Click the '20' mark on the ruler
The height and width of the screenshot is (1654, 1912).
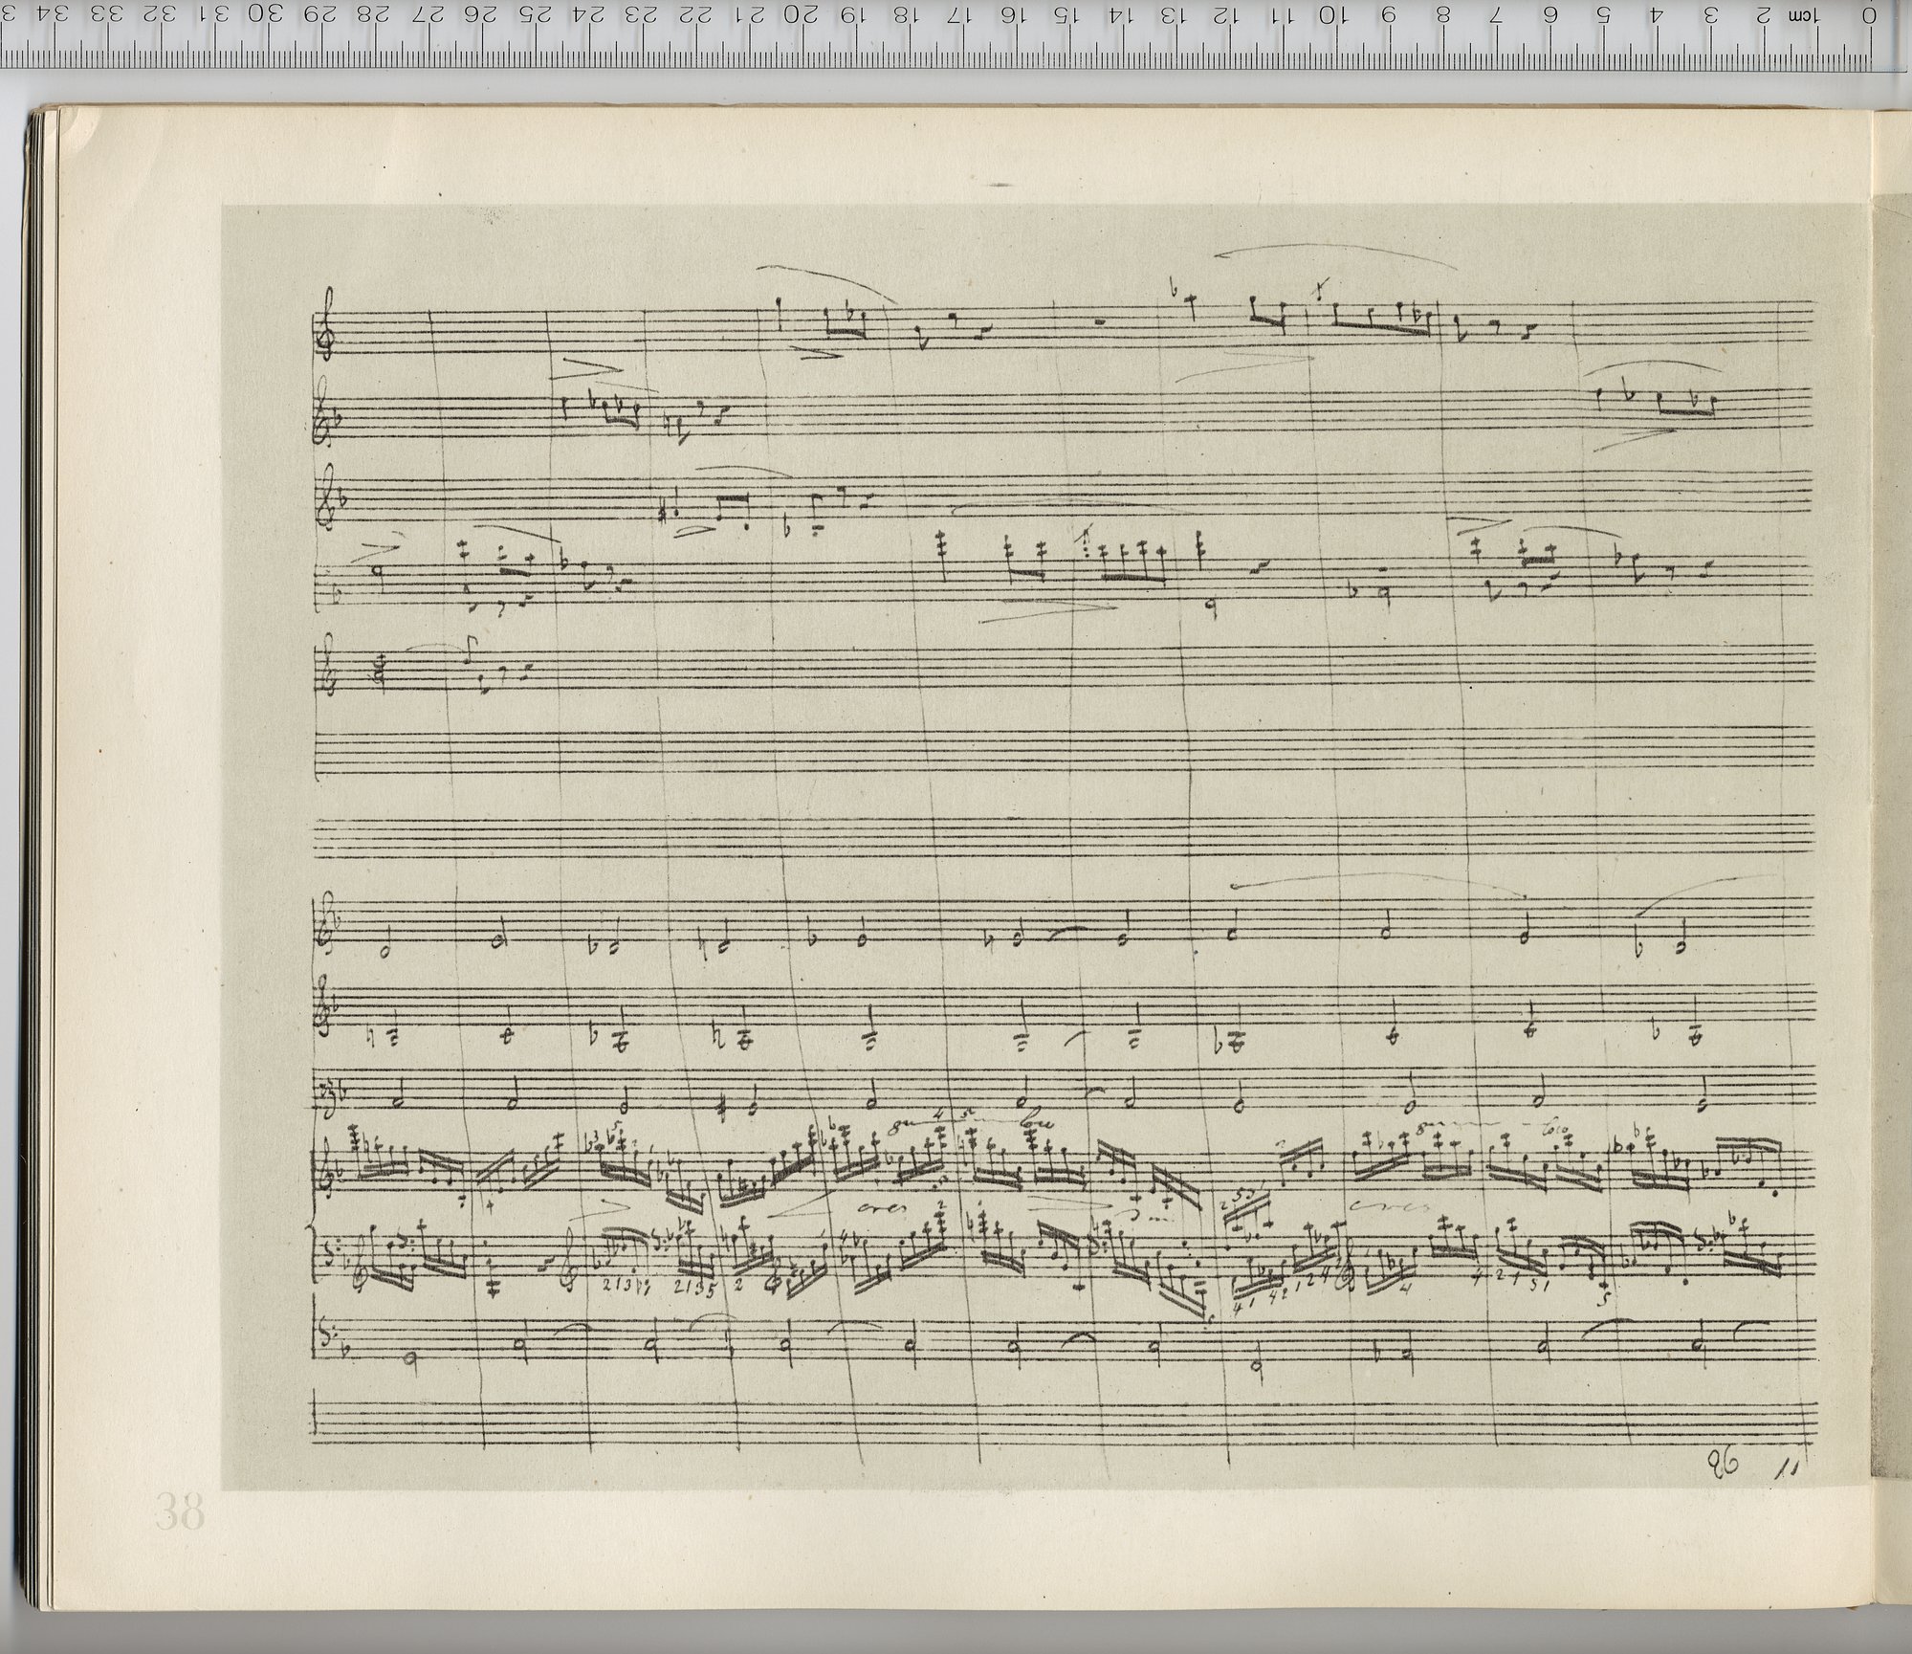coord(800,15)
